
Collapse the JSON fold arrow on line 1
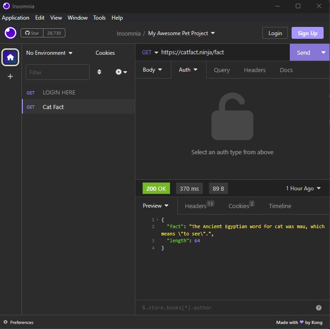point(157,220)
